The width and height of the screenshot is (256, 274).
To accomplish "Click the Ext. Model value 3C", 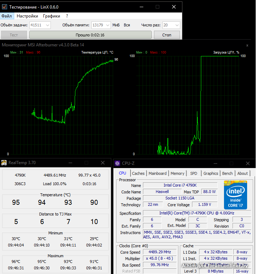I will (x=198, y=226).
